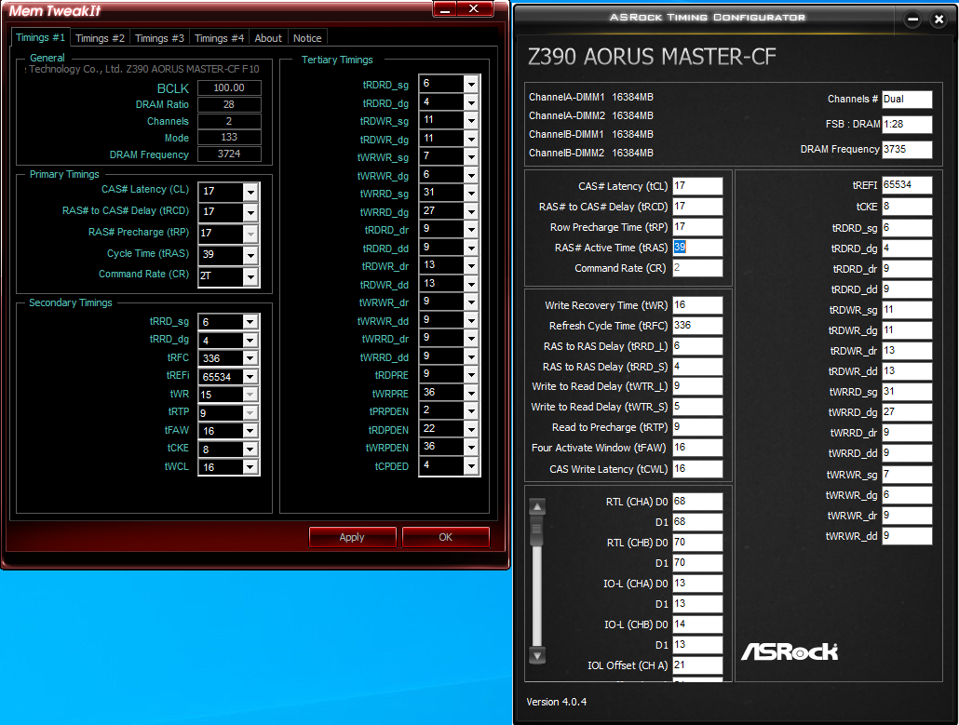Click the tCKE field in ASRock configurator
Screen dimensions: 959x725
coord(907,206)
